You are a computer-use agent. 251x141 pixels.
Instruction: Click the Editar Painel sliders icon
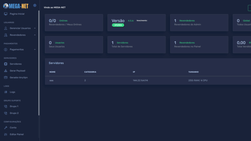pos(6,134)
